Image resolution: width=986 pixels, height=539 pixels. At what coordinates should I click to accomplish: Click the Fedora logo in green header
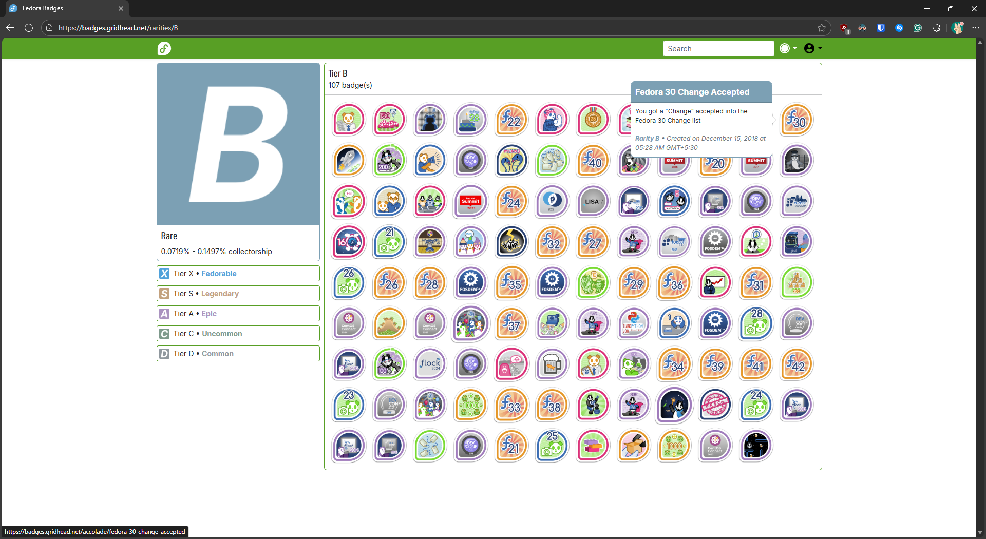(x=164, y=48)
